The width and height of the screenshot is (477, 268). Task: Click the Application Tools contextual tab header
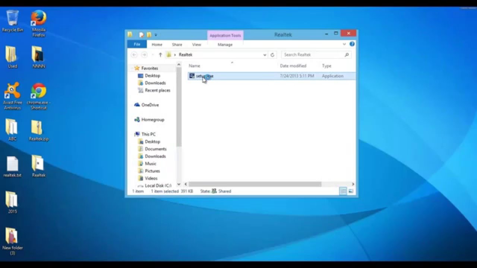tap(225, 35)
